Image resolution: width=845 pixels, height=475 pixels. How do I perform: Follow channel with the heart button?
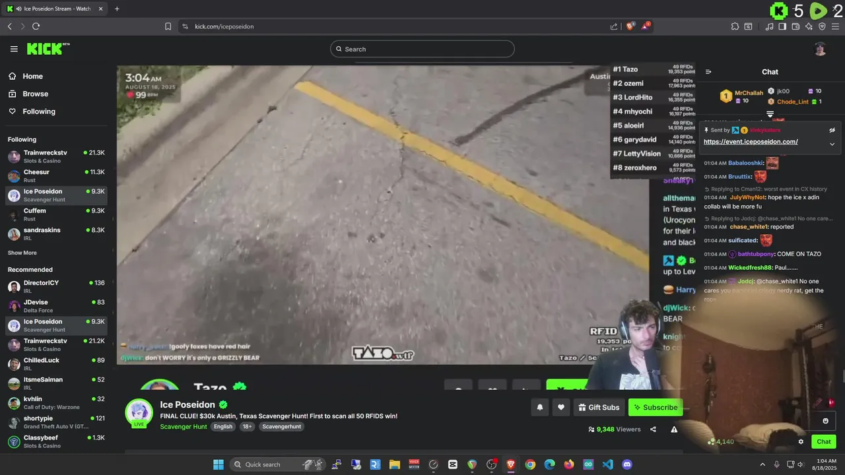[x=561, y=408]
